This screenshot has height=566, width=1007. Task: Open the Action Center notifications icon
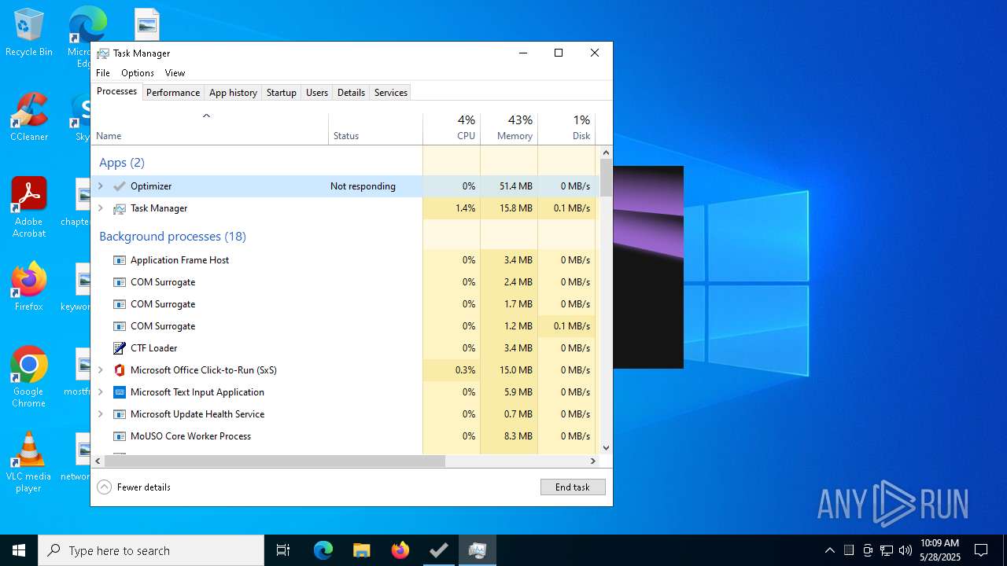981,550
